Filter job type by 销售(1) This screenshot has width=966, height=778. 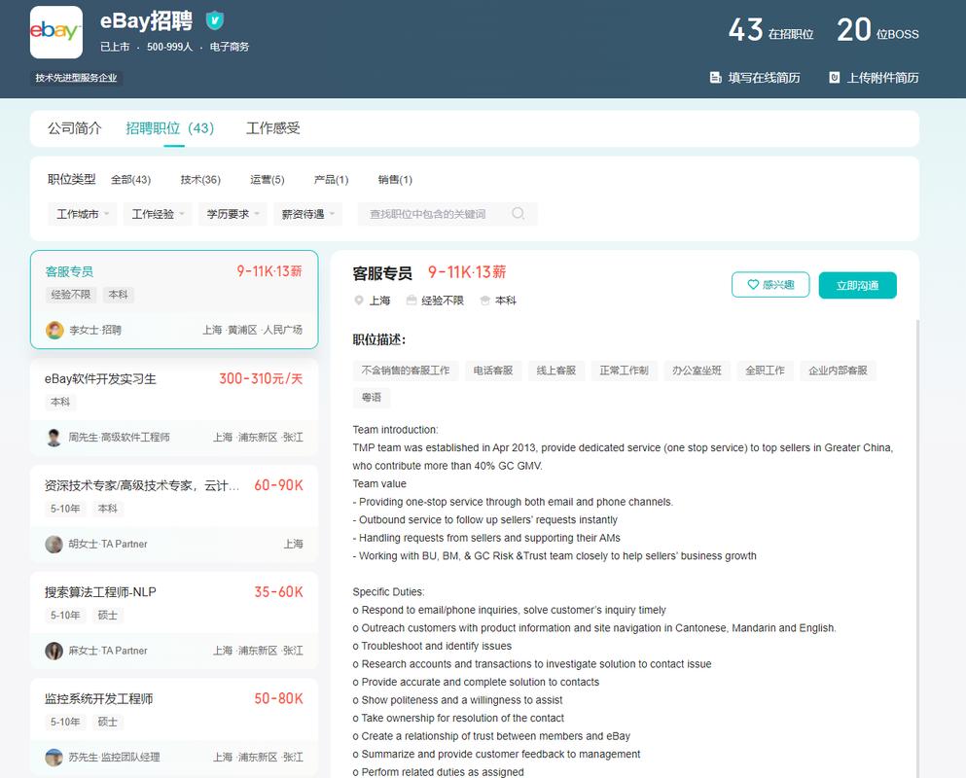pos(395,179)
